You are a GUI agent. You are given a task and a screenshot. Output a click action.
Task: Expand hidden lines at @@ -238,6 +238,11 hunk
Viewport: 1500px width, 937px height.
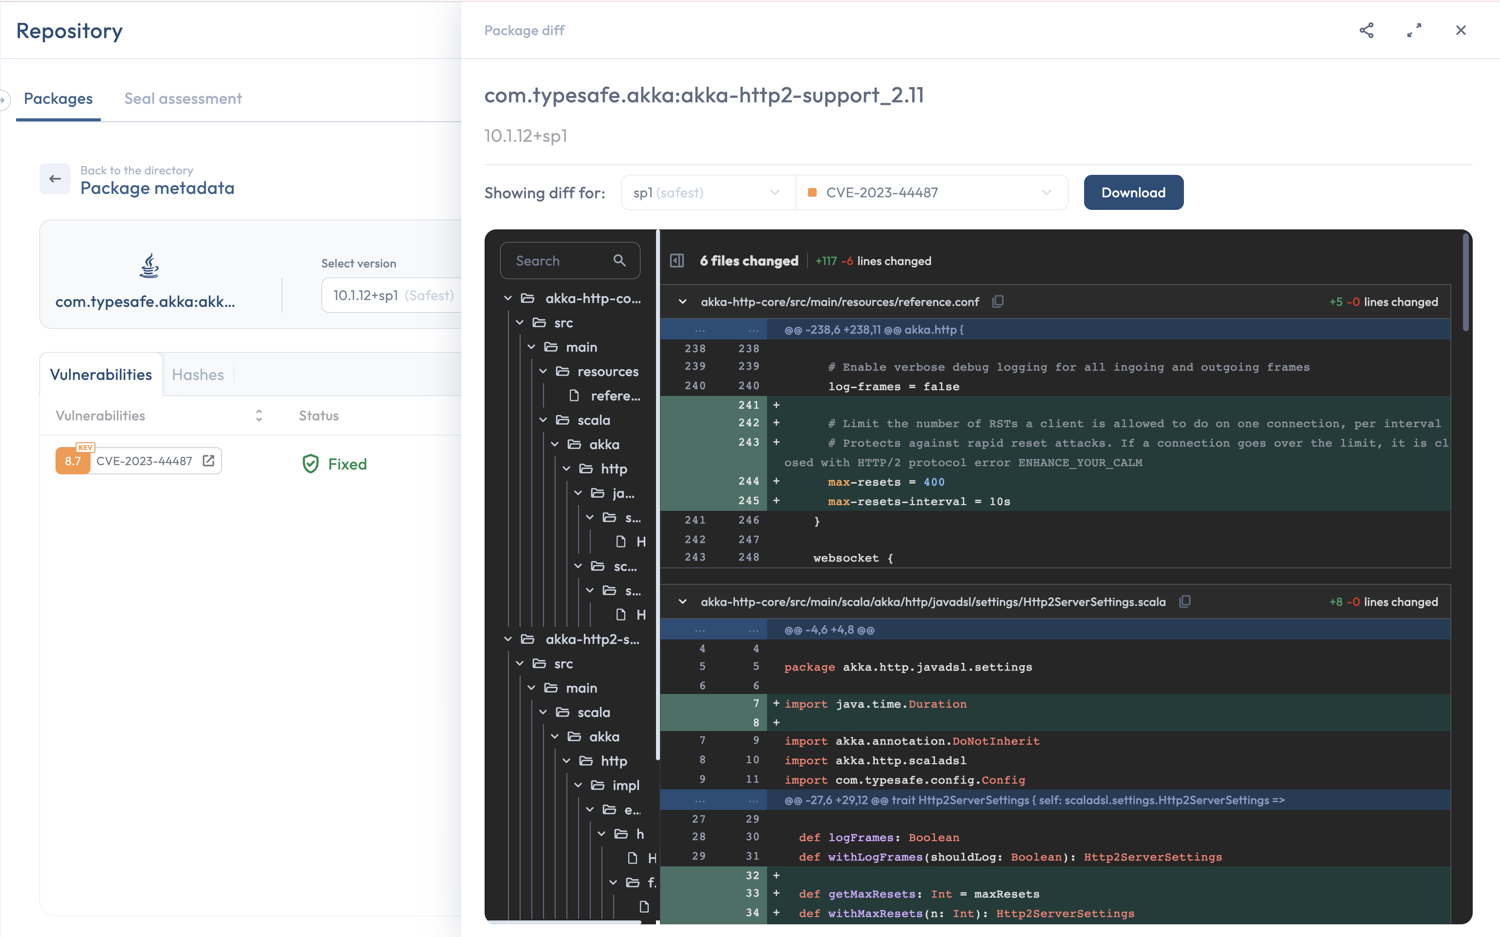pyautogui.click(x=713, y=330)
